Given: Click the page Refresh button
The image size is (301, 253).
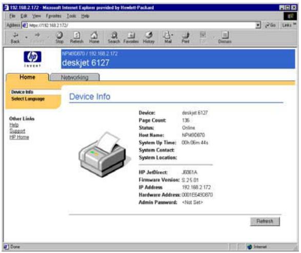Looking at the screenshot, I should click(x=265, y=221).
